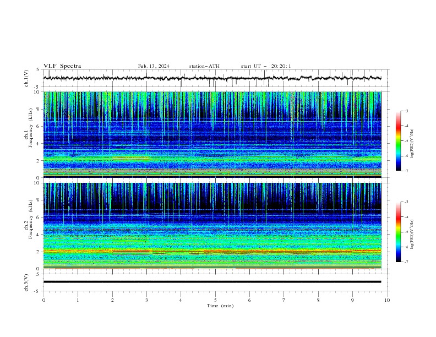
Task: Click the ch.2 spectrogram color bar
Action: tap(398, 232)
